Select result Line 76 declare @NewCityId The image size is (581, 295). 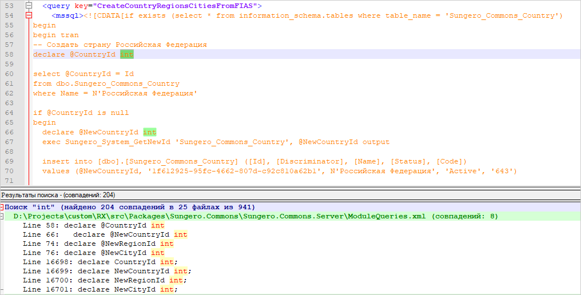(93, 253)
